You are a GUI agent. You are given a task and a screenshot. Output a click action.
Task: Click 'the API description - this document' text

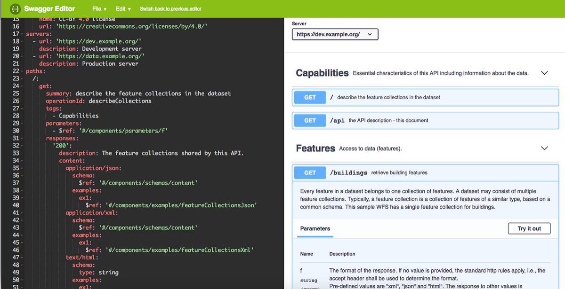coord(388,121)
